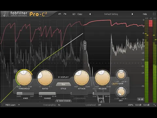Viewport: 157px width, 118px height.
Task: Click the Dry level knob
Action: point(121,92)
